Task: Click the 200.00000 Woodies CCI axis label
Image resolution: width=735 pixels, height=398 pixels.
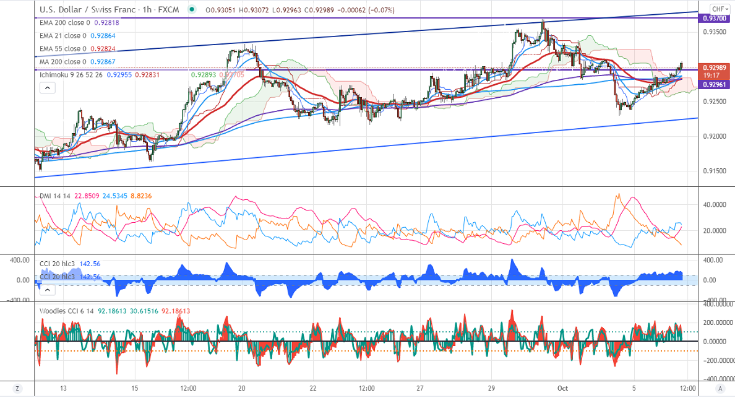Action: click(x=718, y=322)
